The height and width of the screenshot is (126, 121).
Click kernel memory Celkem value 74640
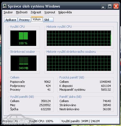point(107,101)
